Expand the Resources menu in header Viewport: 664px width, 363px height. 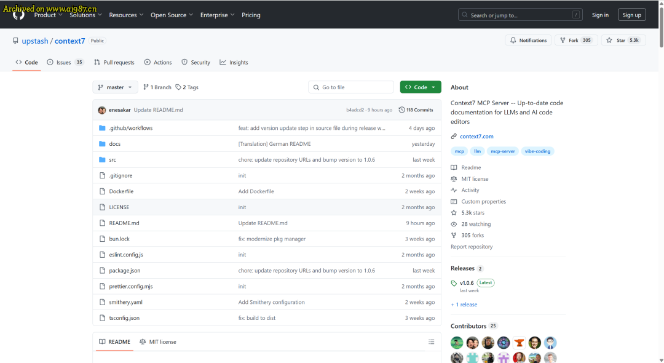tap(126, 15)
